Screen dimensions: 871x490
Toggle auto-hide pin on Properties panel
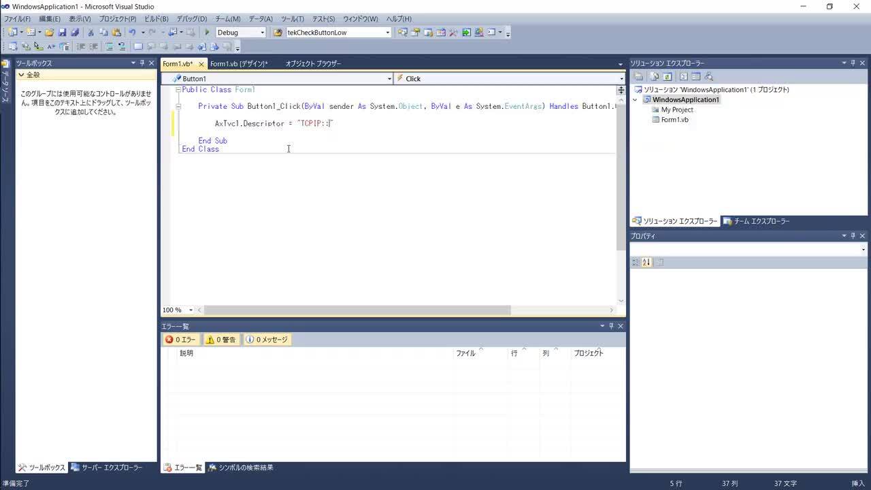tap(853, 235)
